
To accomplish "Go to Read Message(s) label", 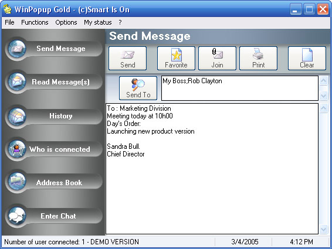I will (x=61, y=82).
